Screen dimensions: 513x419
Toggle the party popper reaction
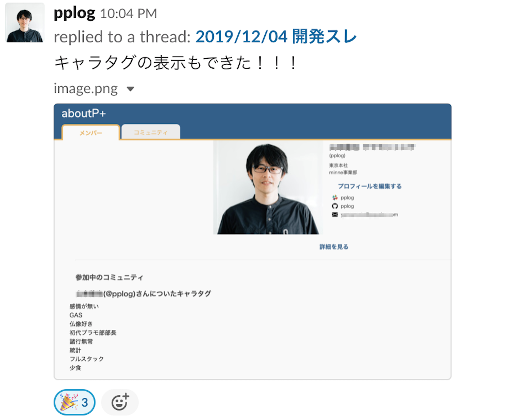pos(74,402)
